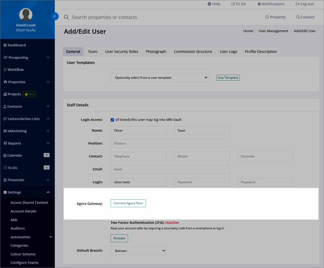Switch to the User Security Roles tab
Viewport: 324px width, 268px height.
[121, 52]
